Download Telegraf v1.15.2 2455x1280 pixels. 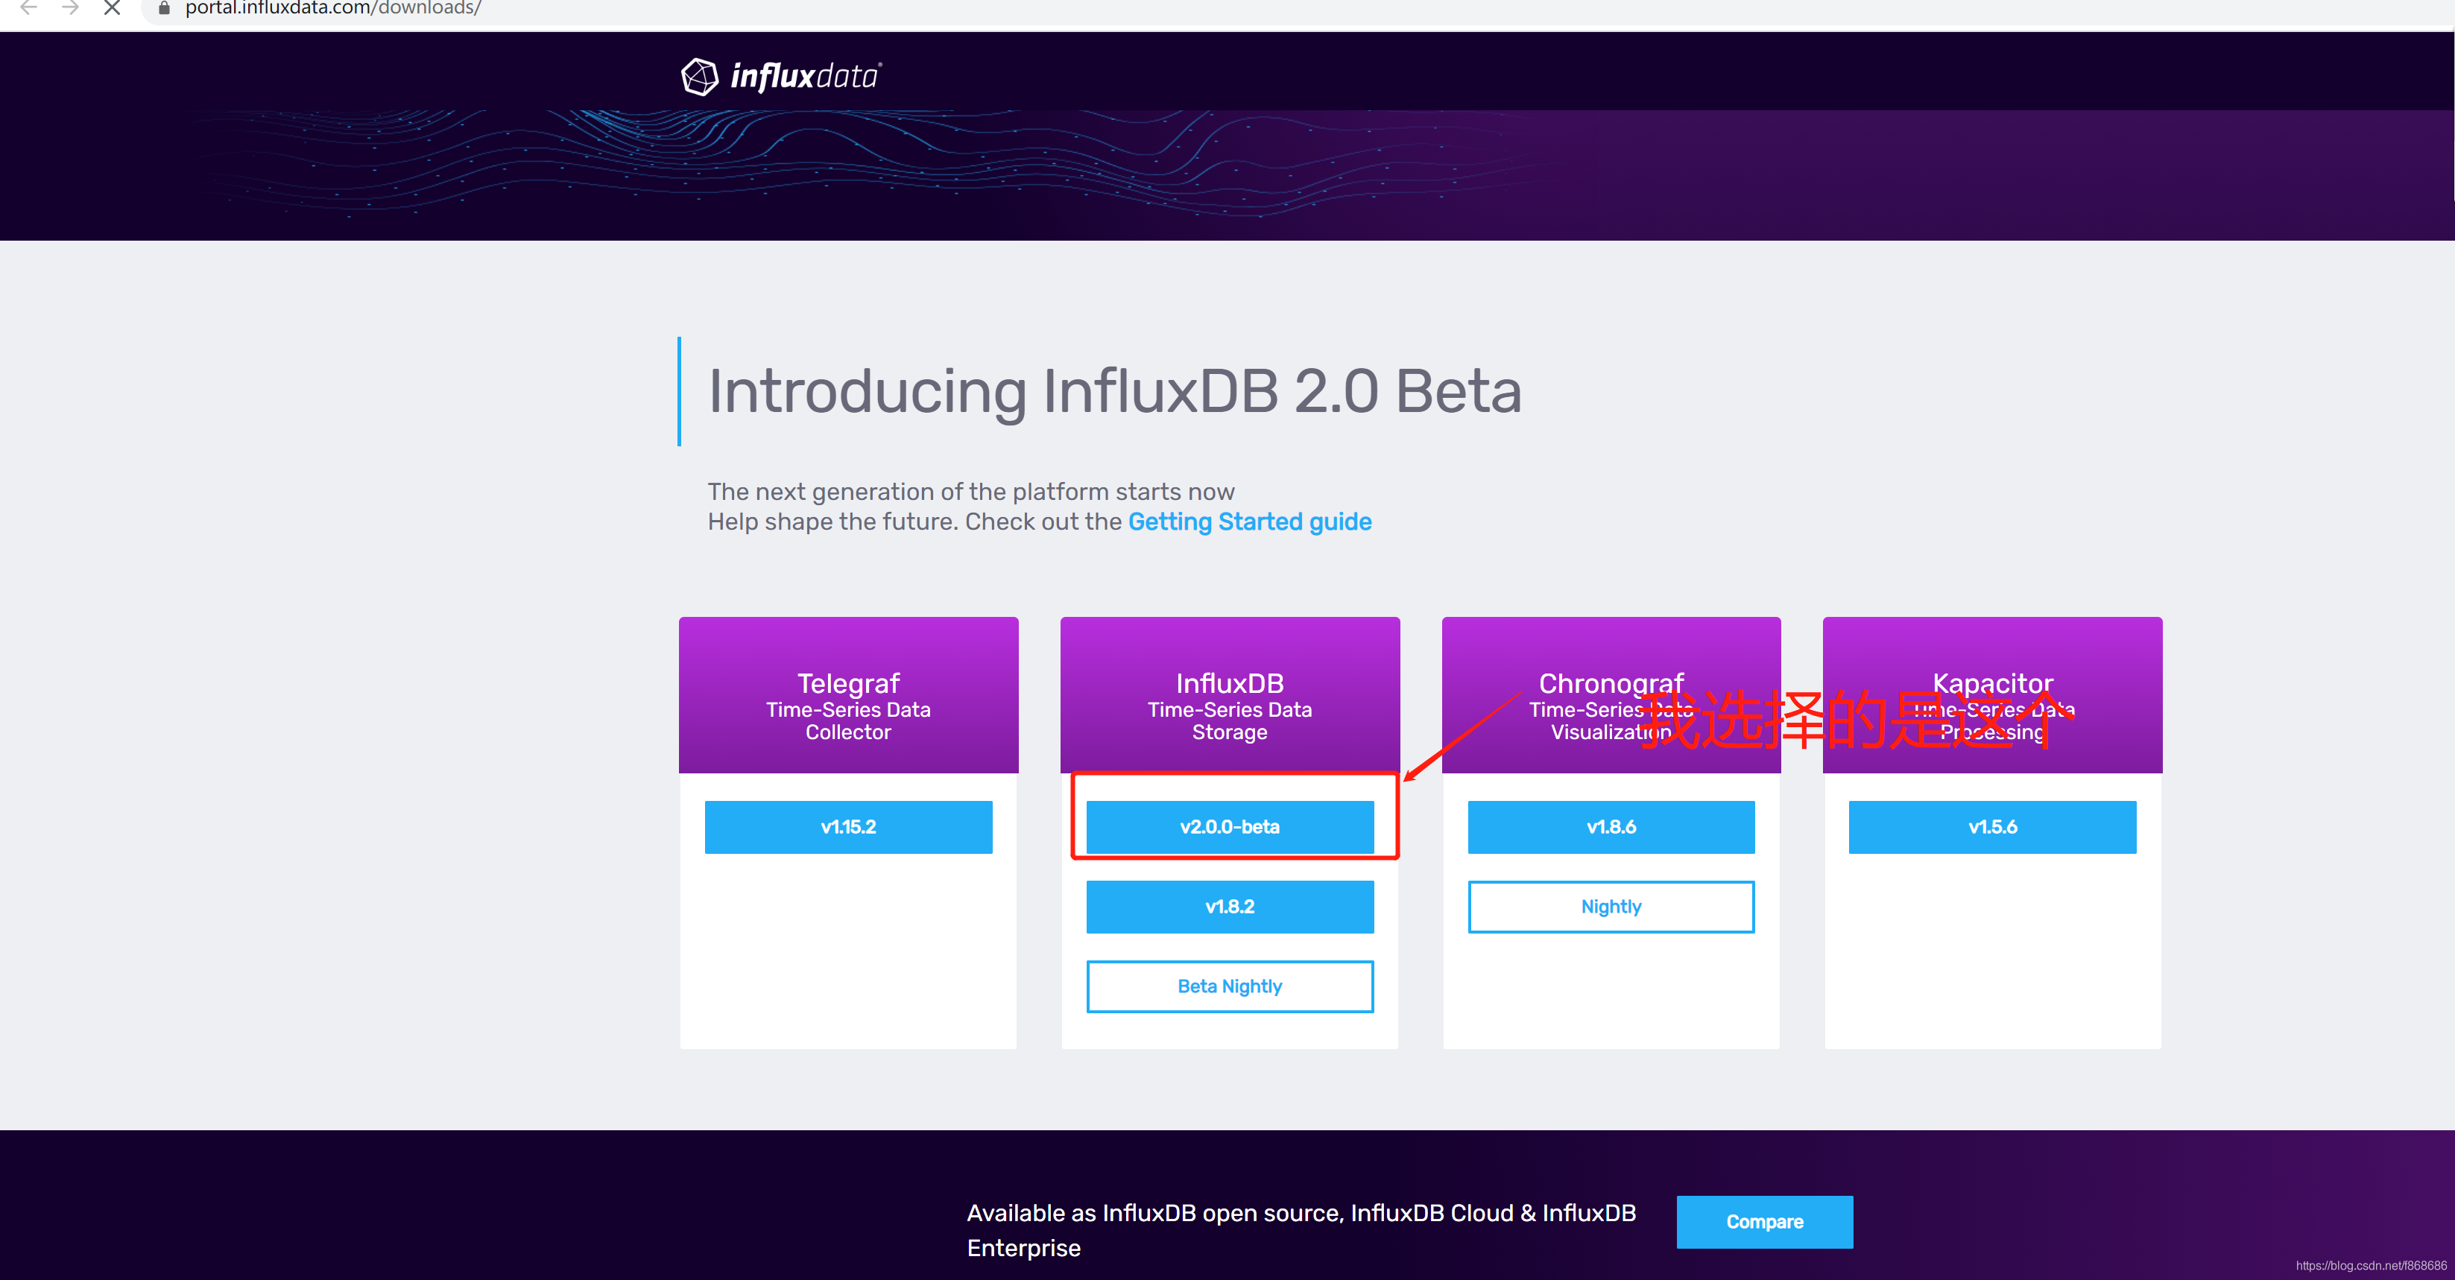click(848, 827)
